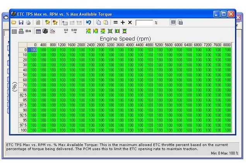Click the decrease decimal places icon
The height and width of the screenshot is (163, 246).
point(66,31)
